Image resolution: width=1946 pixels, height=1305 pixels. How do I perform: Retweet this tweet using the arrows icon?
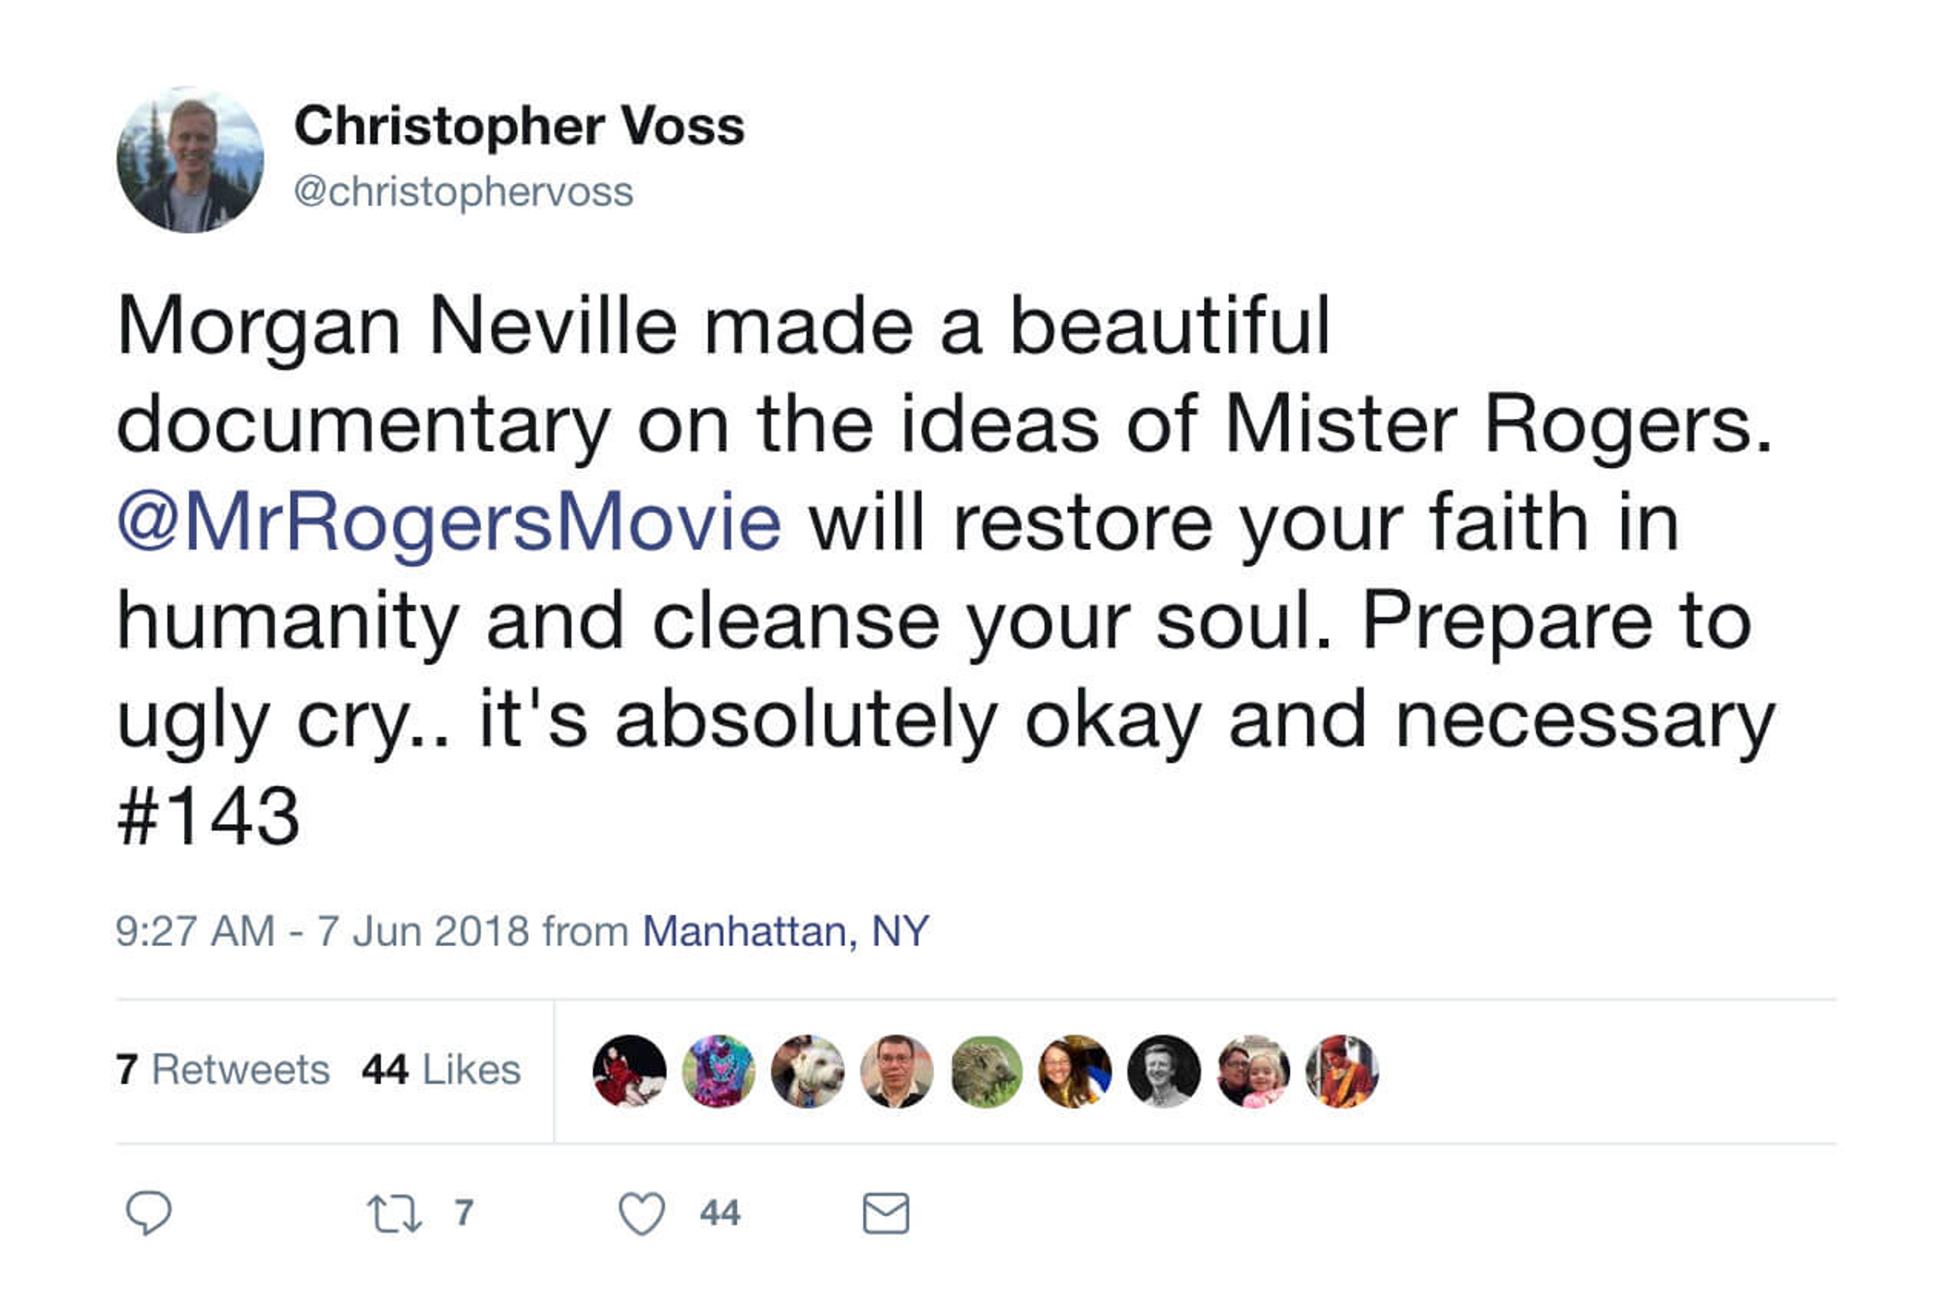point(395,1213)
